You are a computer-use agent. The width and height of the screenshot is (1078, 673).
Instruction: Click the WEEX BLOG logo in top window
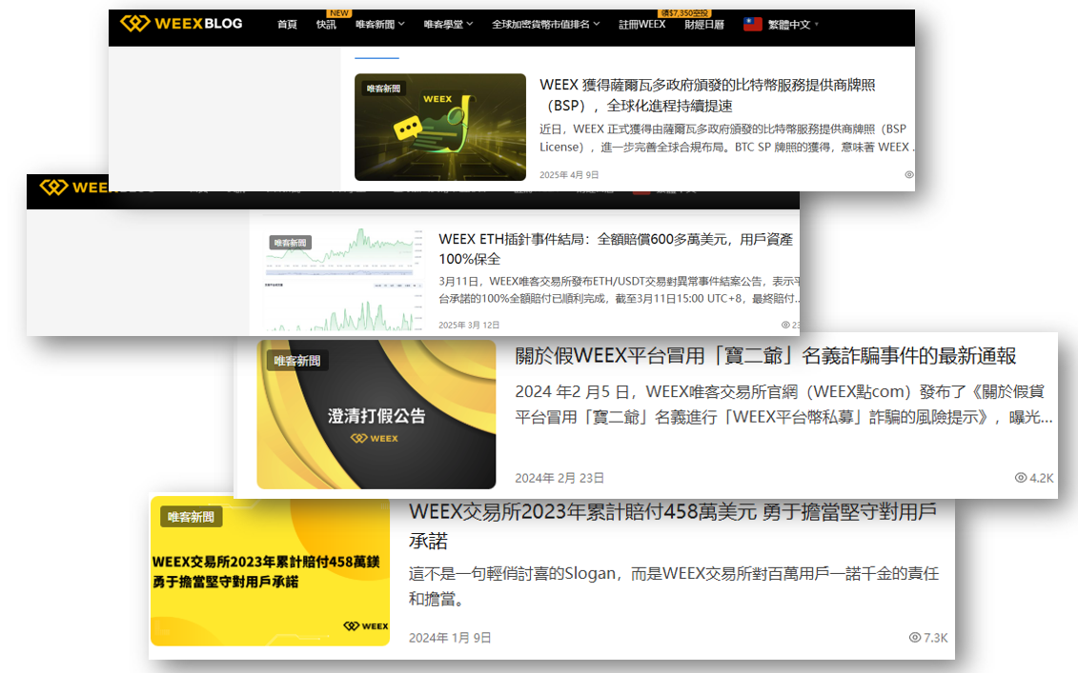point(181,24)
